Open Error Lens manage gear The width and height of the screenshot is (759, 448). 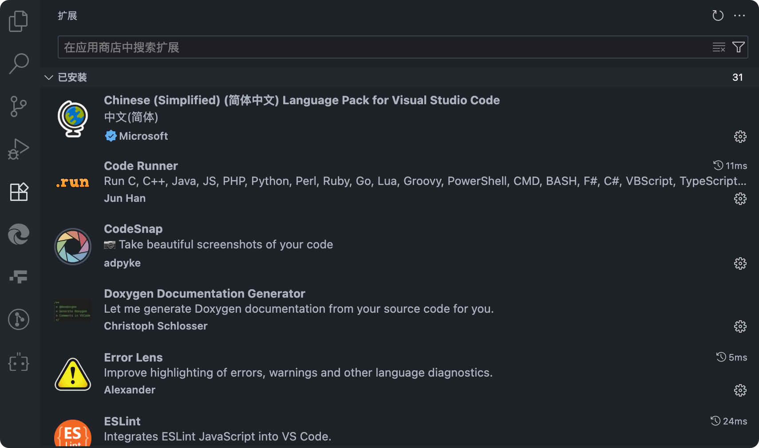click(740, 390)
